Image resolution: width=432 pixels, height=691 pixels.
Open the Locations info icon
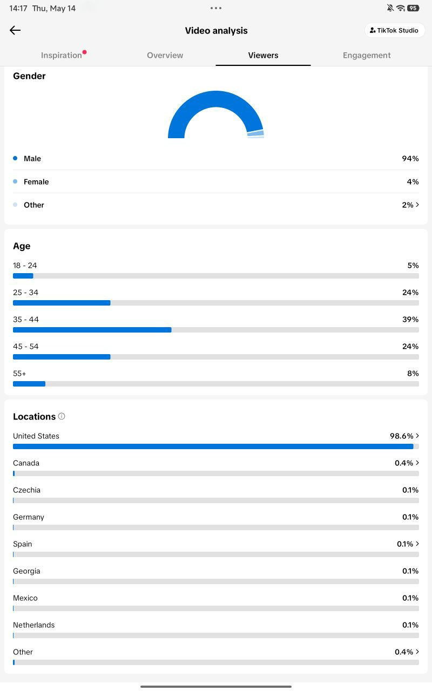62,416
